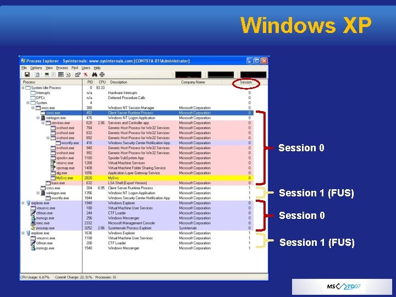This screenshot has width=396, height=297.
Task: Click 'Deferred Procedure Calls' description text
Action: [x=127, y=98]
